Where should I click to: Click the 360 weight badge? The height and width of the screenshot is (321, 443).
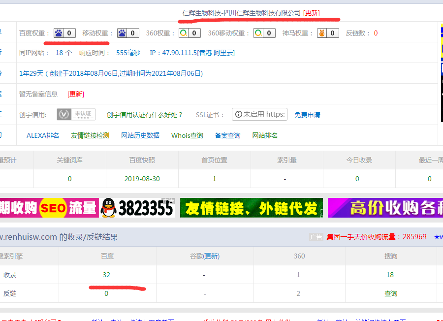[190, 33]
